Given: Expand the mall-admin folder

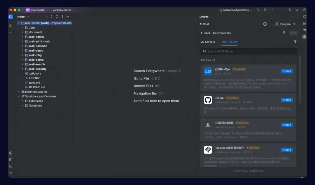Looking at the screenshot, I should click(22, 37).
